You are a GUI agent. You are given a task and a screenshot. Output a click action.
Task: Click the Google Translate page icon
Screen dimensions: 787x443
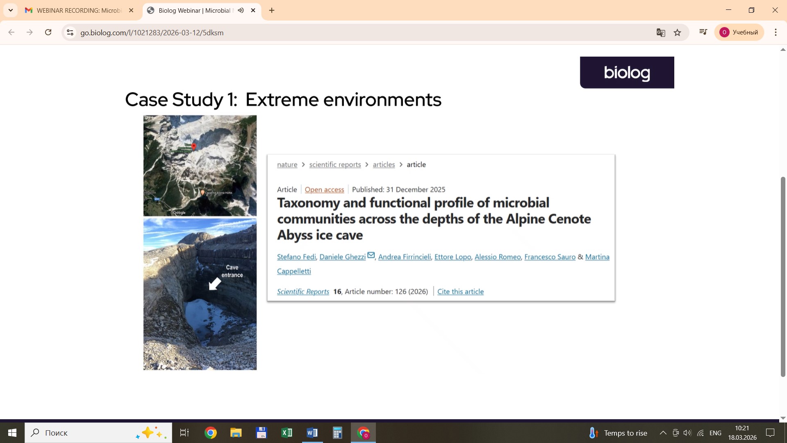point(660,32)
